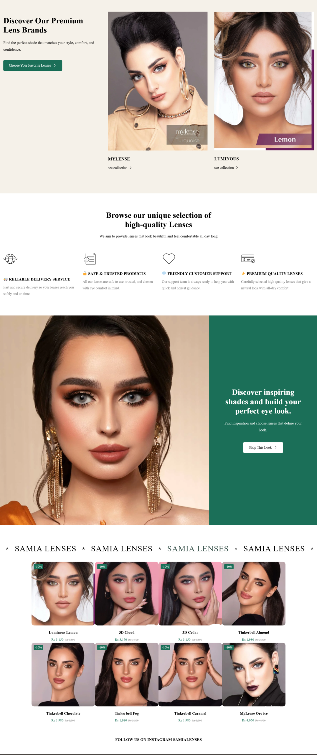Open the Luminous Lemon brand image
Viewport: 317px width, 755px height.
click(x=264, y=81)
